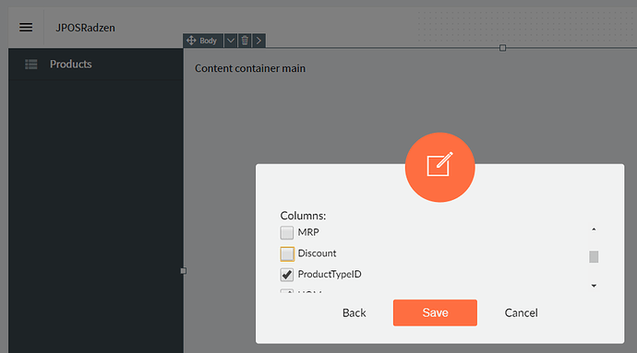Uncheck the ProductTypeID column checkbox
Screen dimensions: 637x353
tap(287, 275)
